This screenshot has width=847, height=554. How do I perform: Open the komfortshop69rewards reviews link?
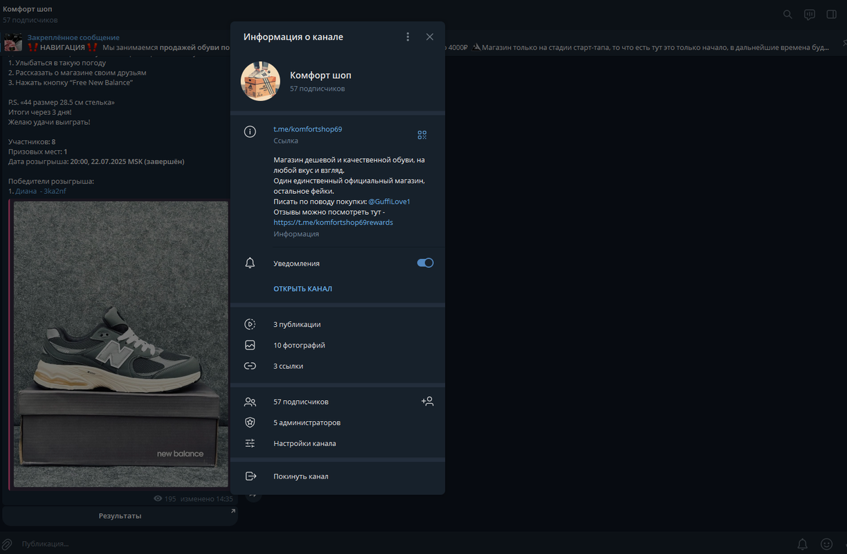pyautogui.click(x=333, y=222)
